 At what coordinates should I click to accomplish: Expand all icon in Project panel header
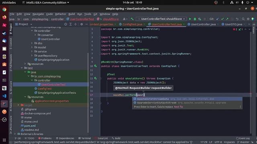71,24
